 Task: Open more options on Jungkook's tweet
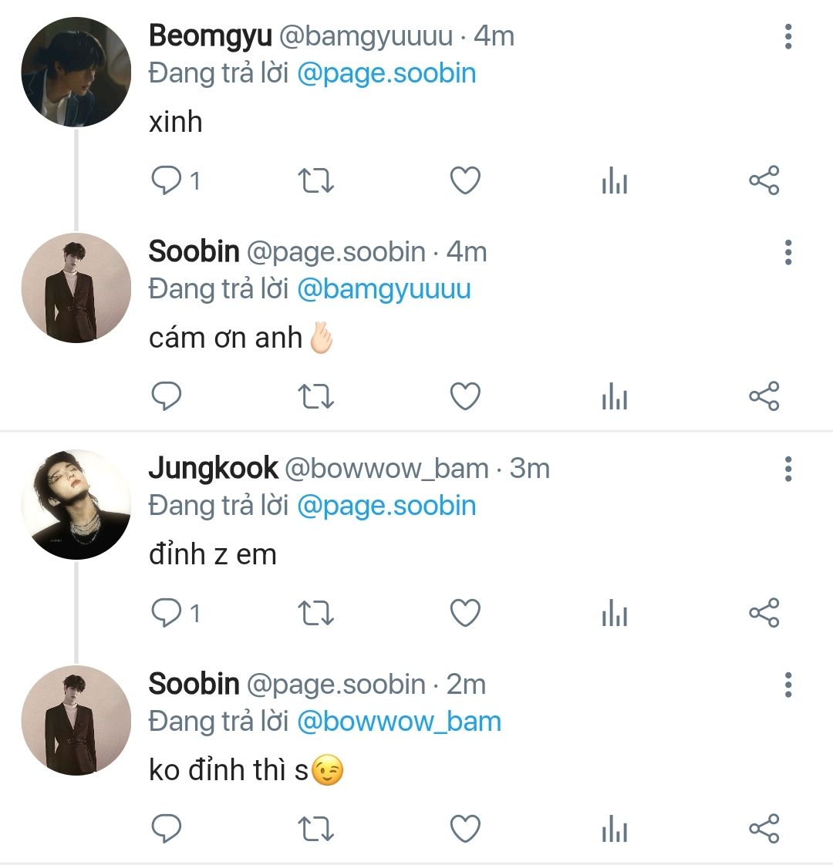[787, 469]
